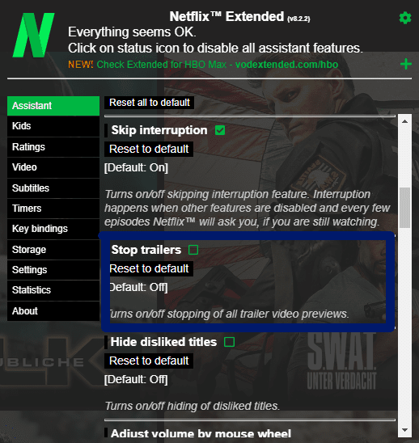Click the green Netflix Extended status logo

tap(33, 35)
